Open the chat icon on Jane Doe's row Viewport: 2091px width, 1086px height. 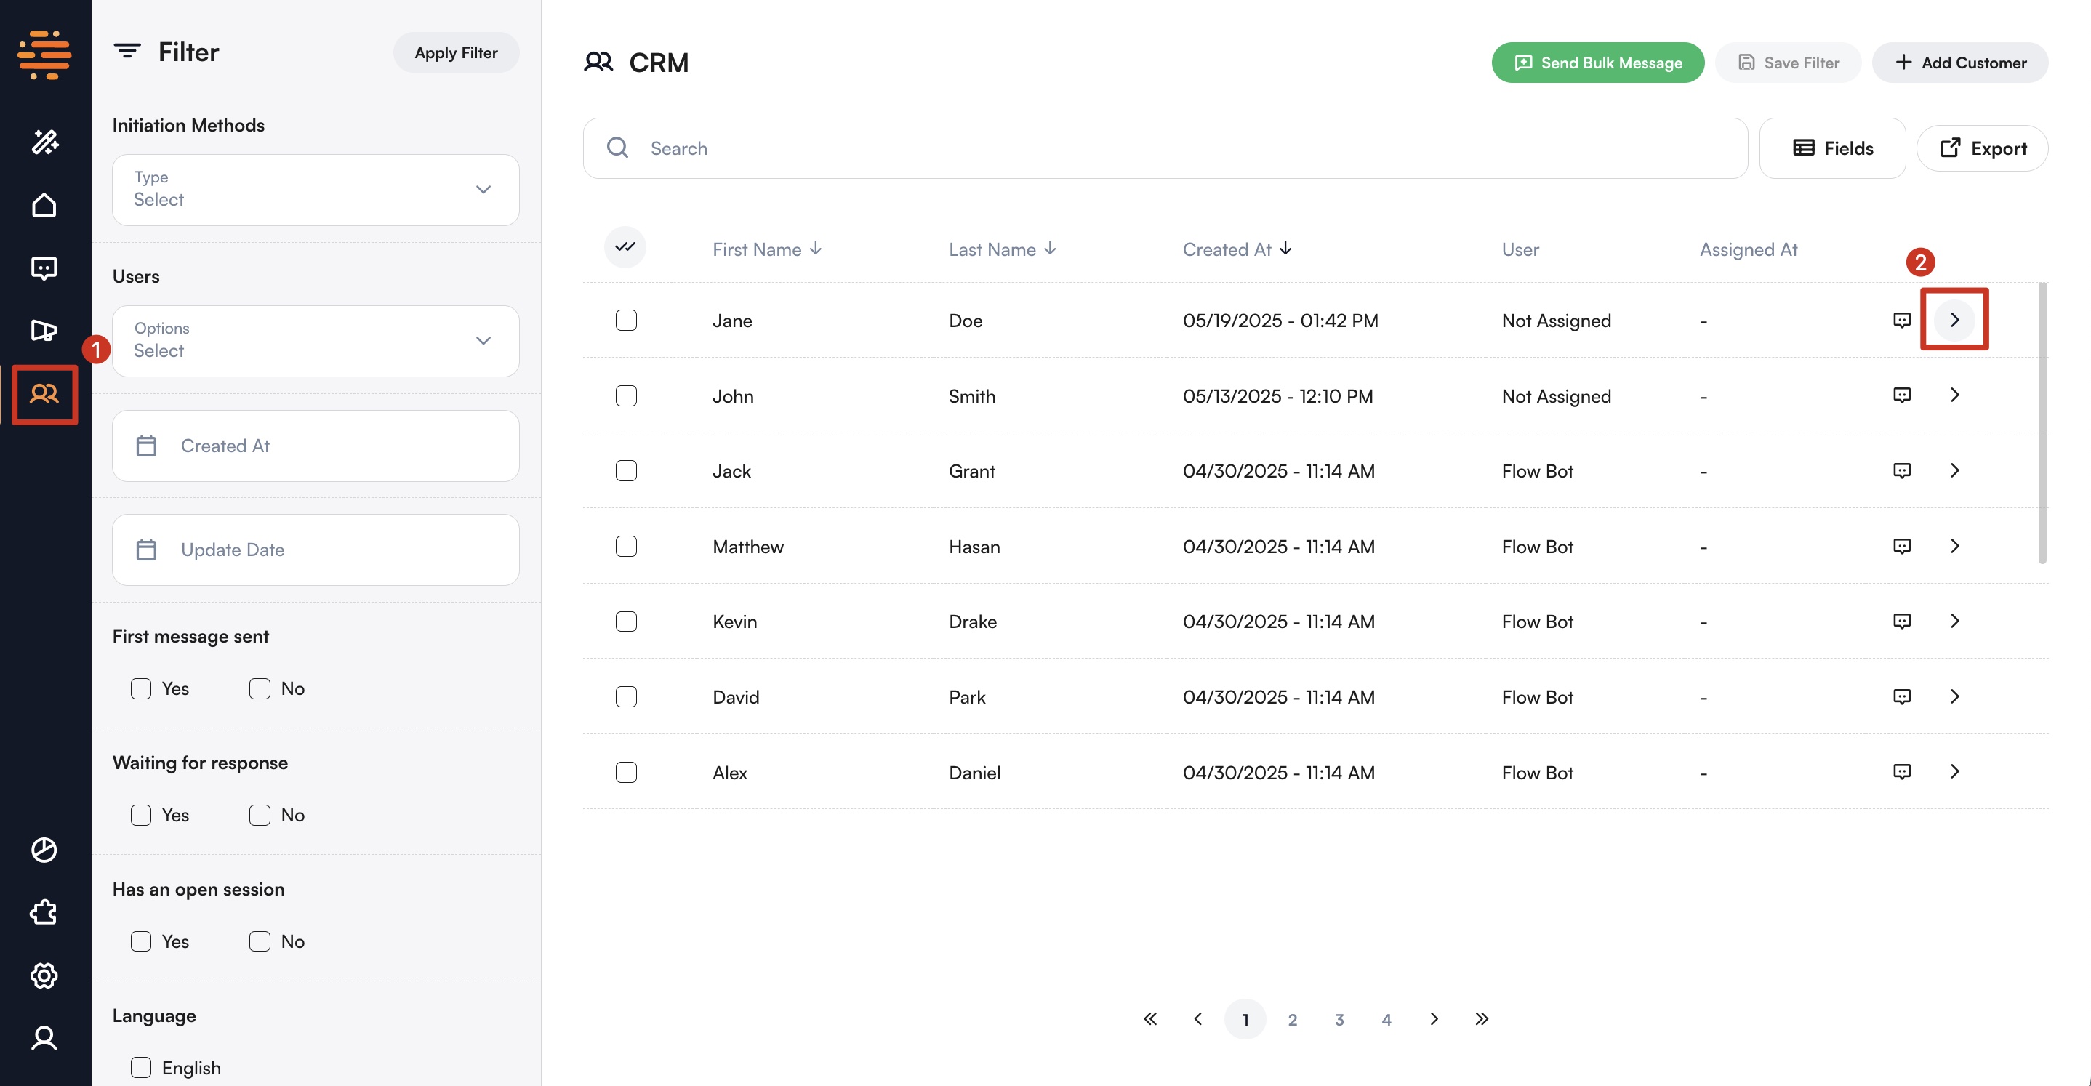[x=1902, y=320]
